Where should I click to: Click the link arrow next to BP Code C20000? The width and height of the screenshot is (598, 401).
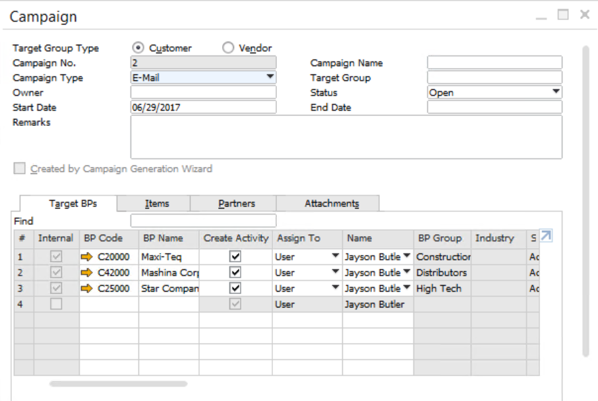(x=86, y=257)
